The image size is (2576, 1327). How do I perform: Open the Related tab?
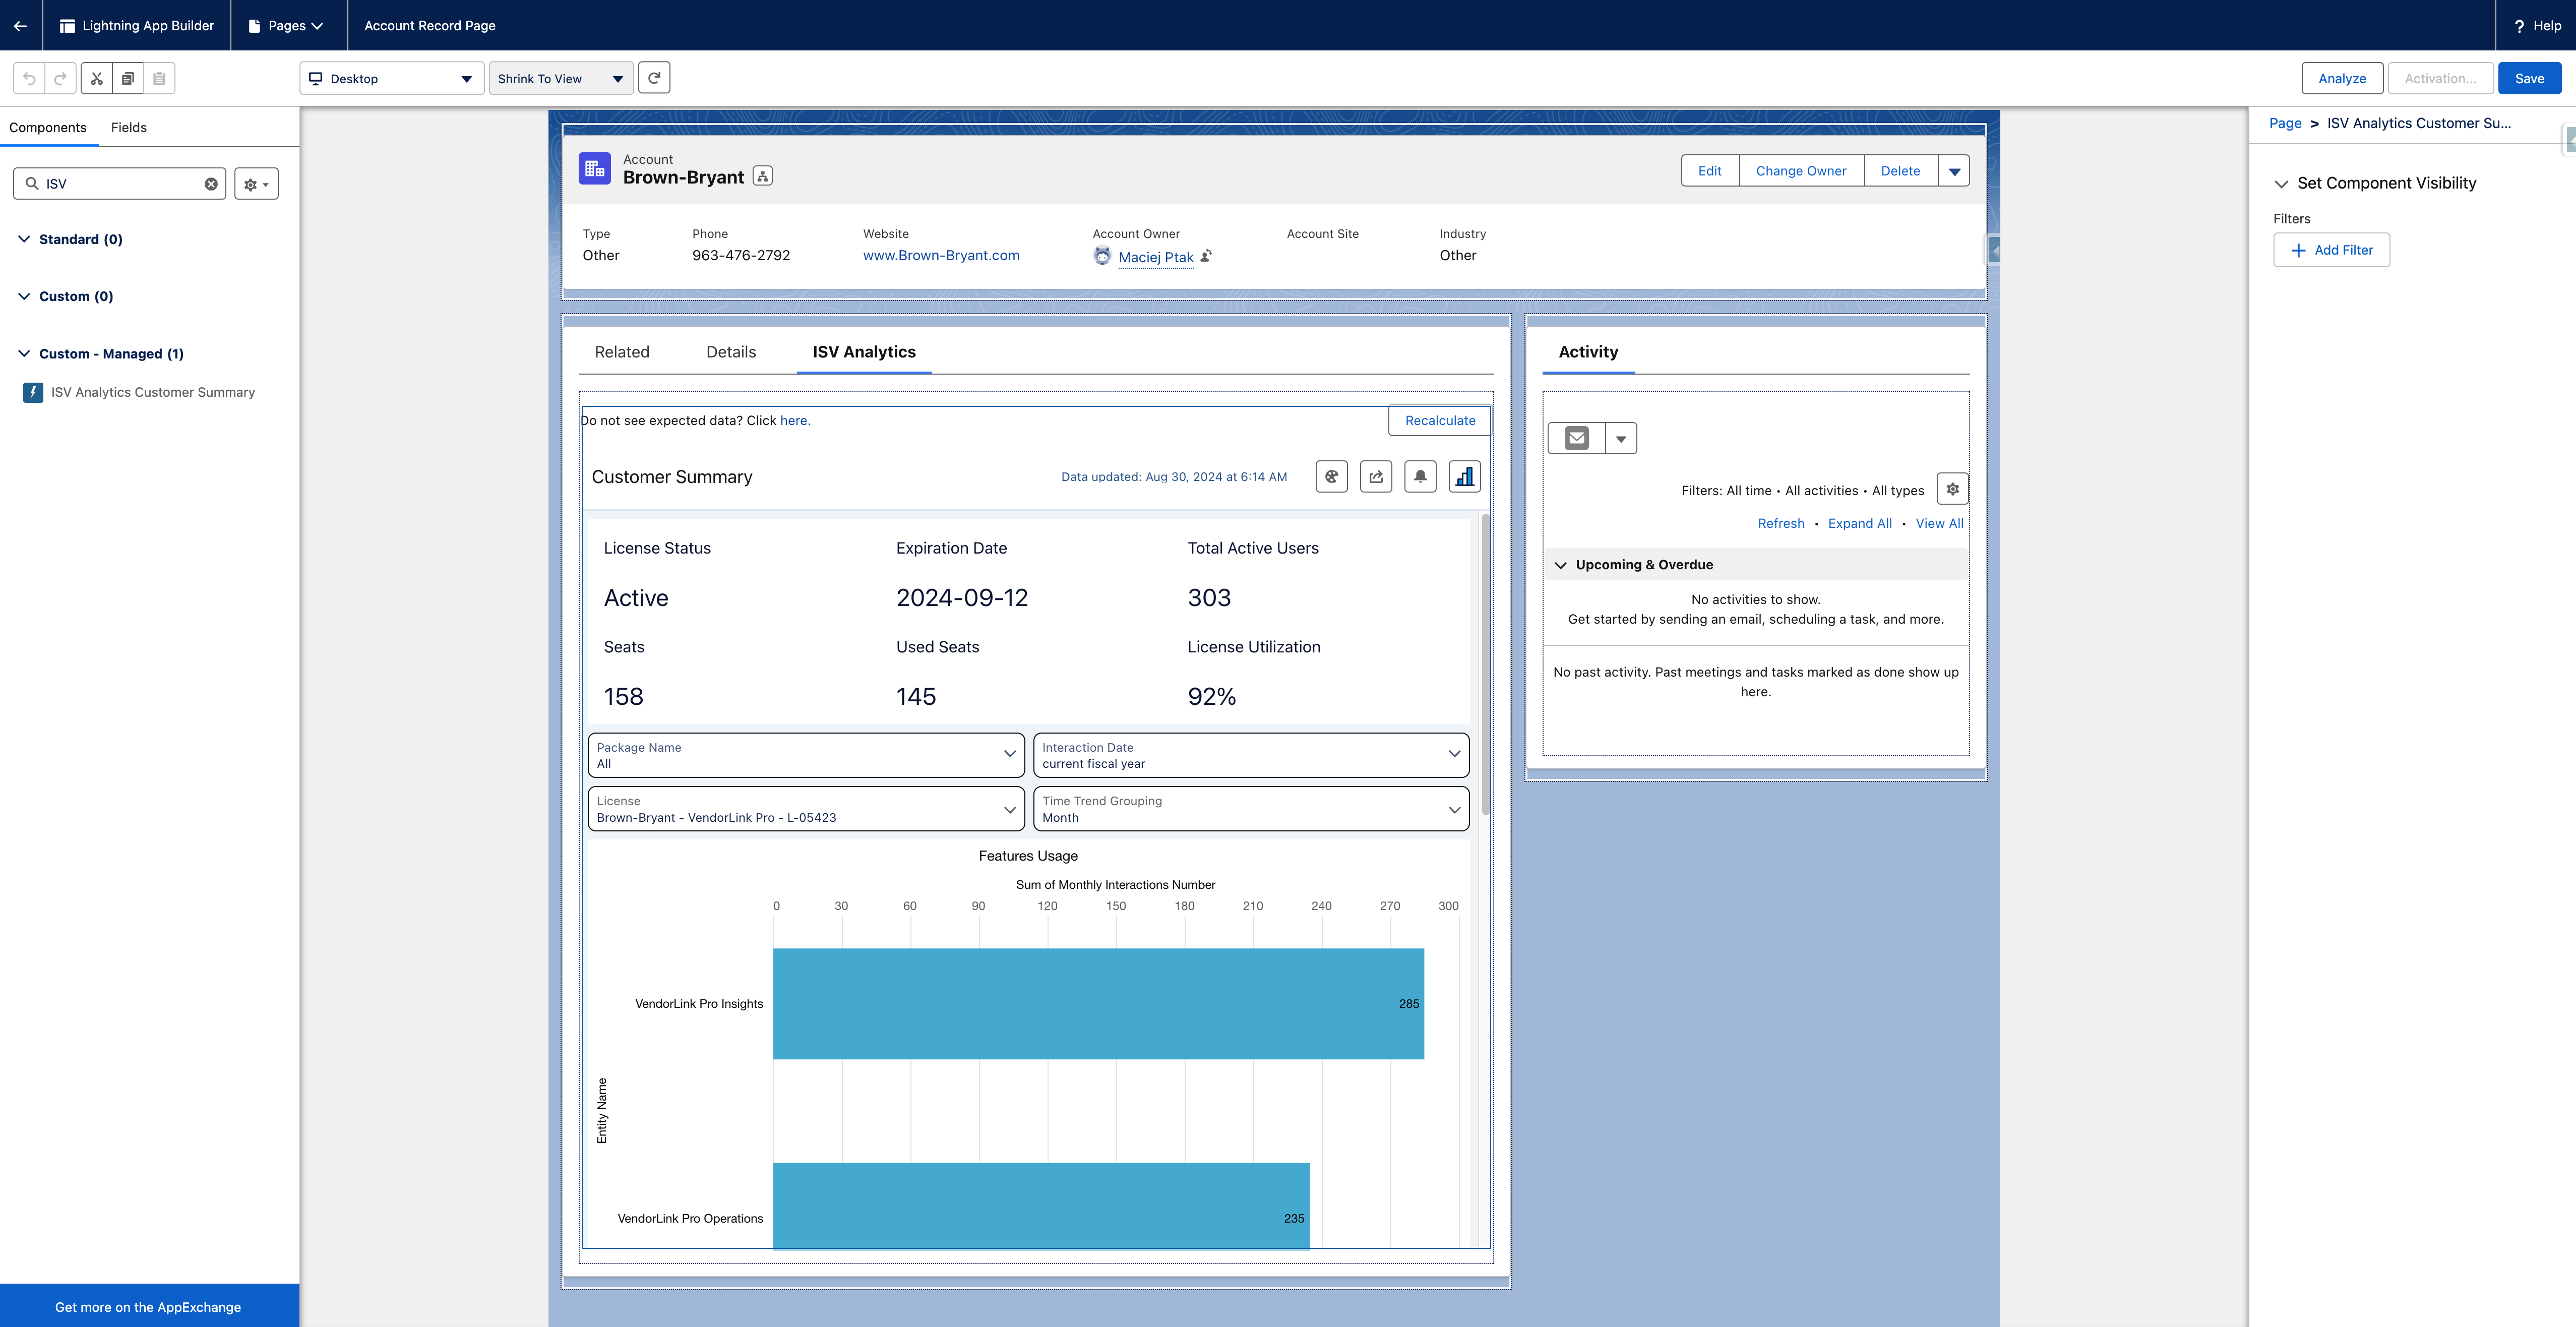[622, 352]
